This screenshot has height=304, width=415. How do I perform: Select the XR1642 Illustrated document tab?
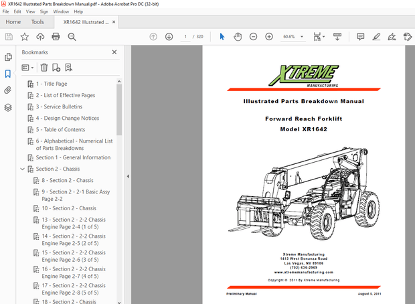point(86,22)
